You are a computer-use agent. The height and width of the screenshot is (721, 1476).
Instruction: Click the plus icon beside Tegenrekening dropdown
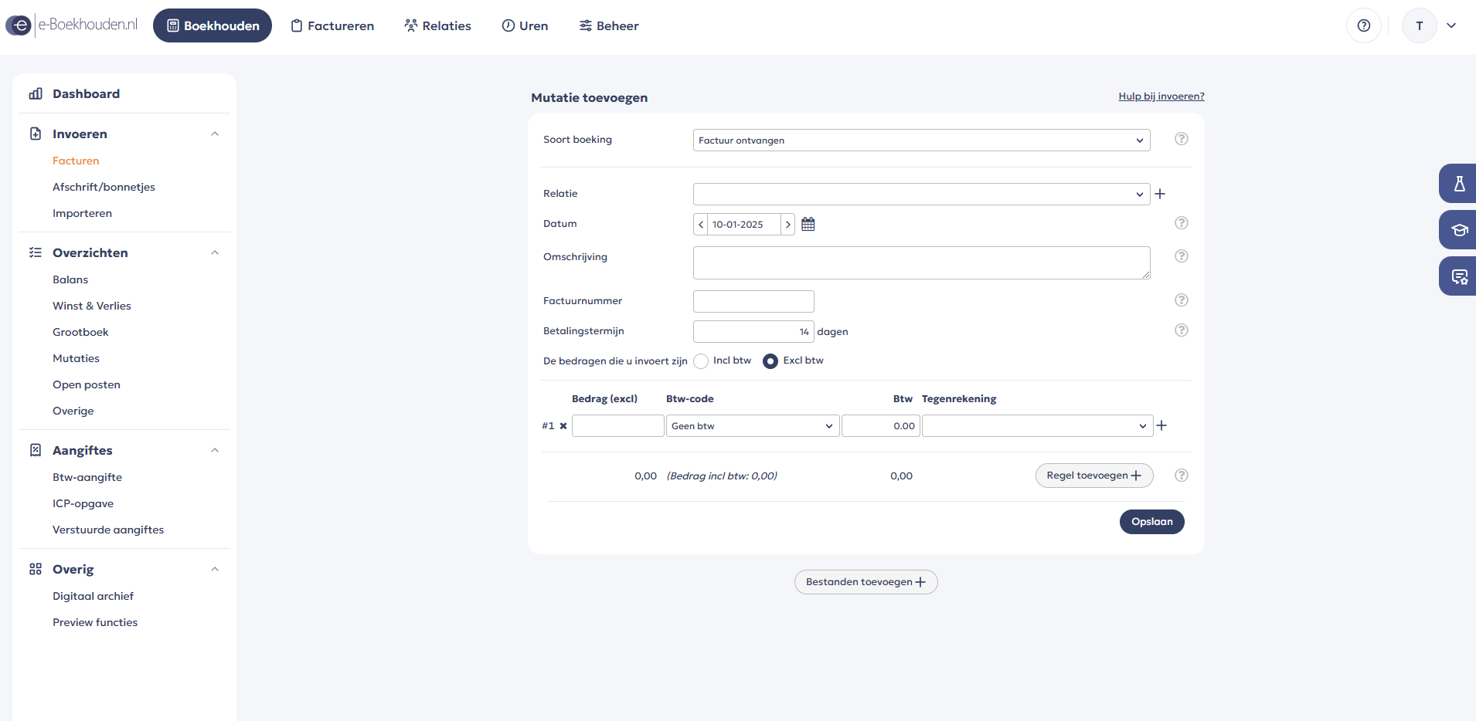1161,425
